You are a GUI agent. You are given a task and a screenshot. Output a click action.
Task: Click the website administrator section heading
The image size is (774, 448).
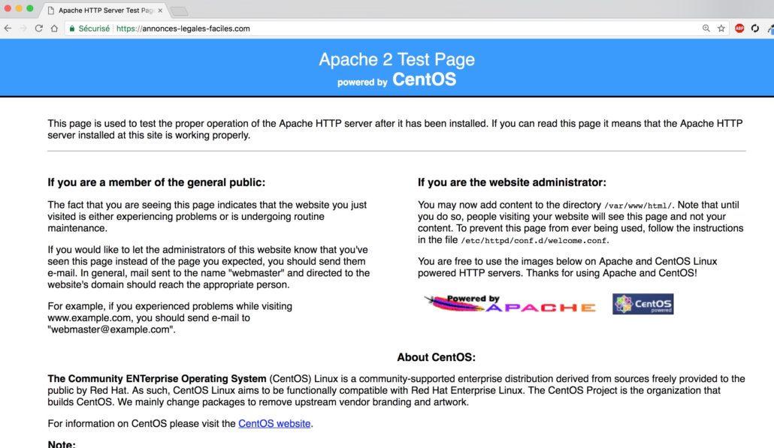[x=512, y=182]
